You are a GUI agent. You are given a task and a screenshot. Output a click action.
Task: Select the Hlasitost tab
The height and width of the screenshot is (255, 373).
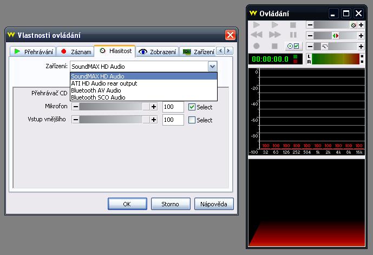(115, 51)
